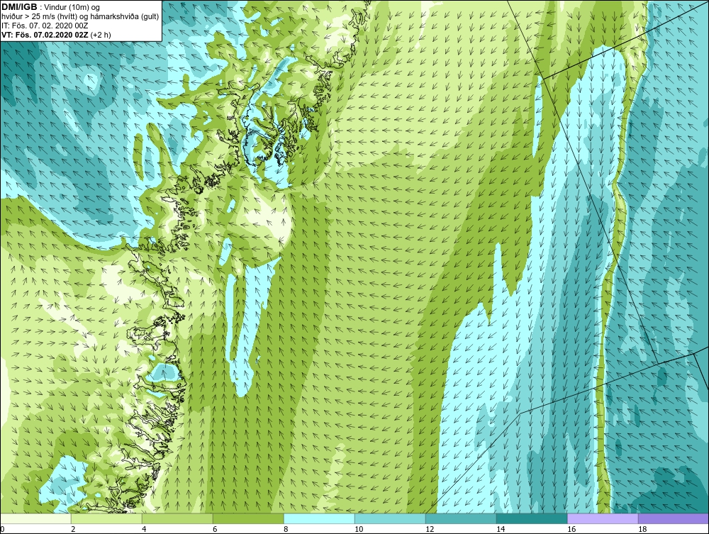This screenshot has width=709, height=534.
Task: Click the 'VT: Fös. 07.02.2020 02Z' line
Action: (x=45, y=34)
